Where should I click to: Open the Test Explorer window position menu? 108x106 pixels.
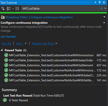pyautogui.click(x=95, y=2)
